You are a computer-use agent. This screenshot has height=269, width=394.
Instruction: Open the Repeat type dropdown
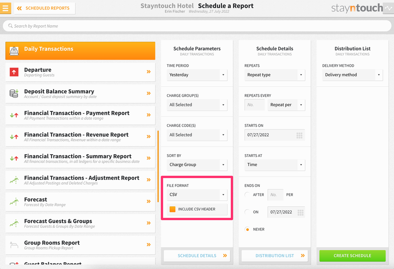coord(275,75)
